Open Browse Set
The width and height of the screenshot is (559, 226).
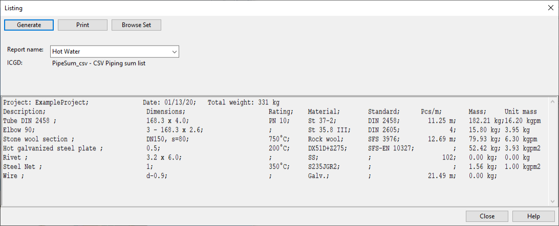point(136,25)
